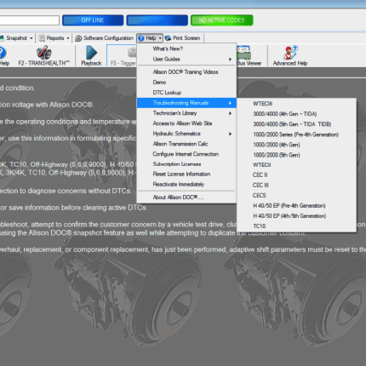
Task: Click Reset License Information
Action: (186, 174)
